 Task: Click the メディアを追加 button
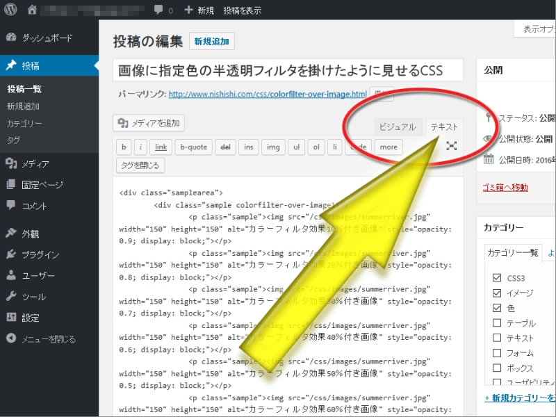(149, 123)
